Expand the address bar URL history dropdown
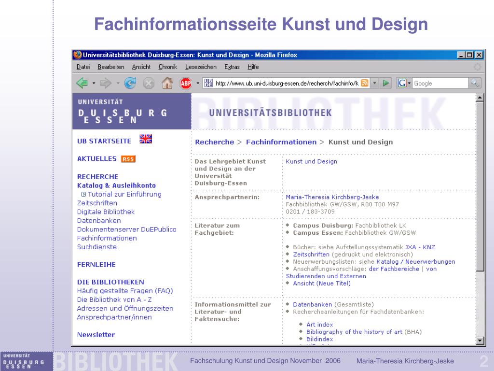The width and height of the screenshot is (494, 371). coord(374,83)
